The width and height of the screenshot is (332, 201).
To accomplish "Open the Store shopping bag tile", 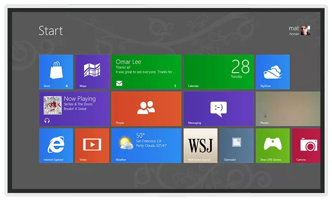I will (x=56, y=72).
